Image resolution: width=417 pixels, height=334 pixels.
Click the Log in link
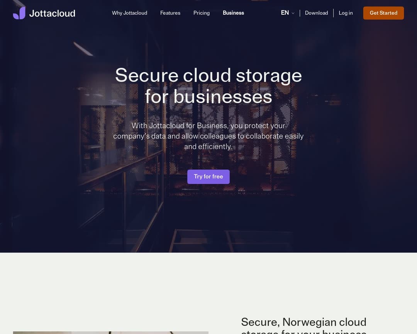[x=346, y=13]
